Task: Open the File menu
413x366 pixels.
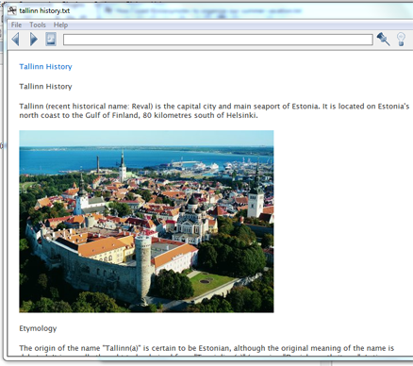Action: pos(16,25)
